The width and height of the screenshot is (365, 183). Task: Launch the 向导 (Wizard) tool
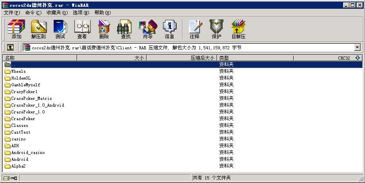tap(148, 29)
